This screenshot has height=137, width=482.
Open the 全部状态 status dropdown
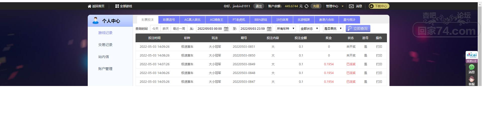tap(309, 29)
